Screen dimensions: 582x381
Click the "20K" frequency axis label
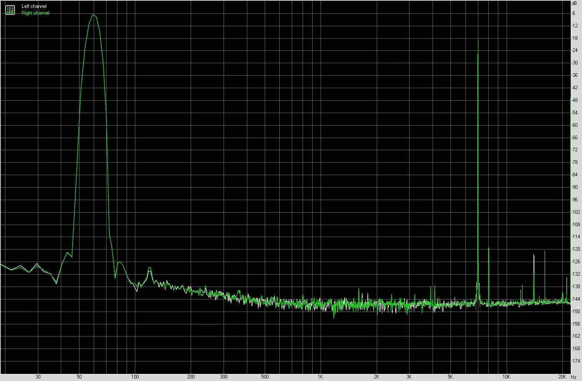(x=562, y=377)
